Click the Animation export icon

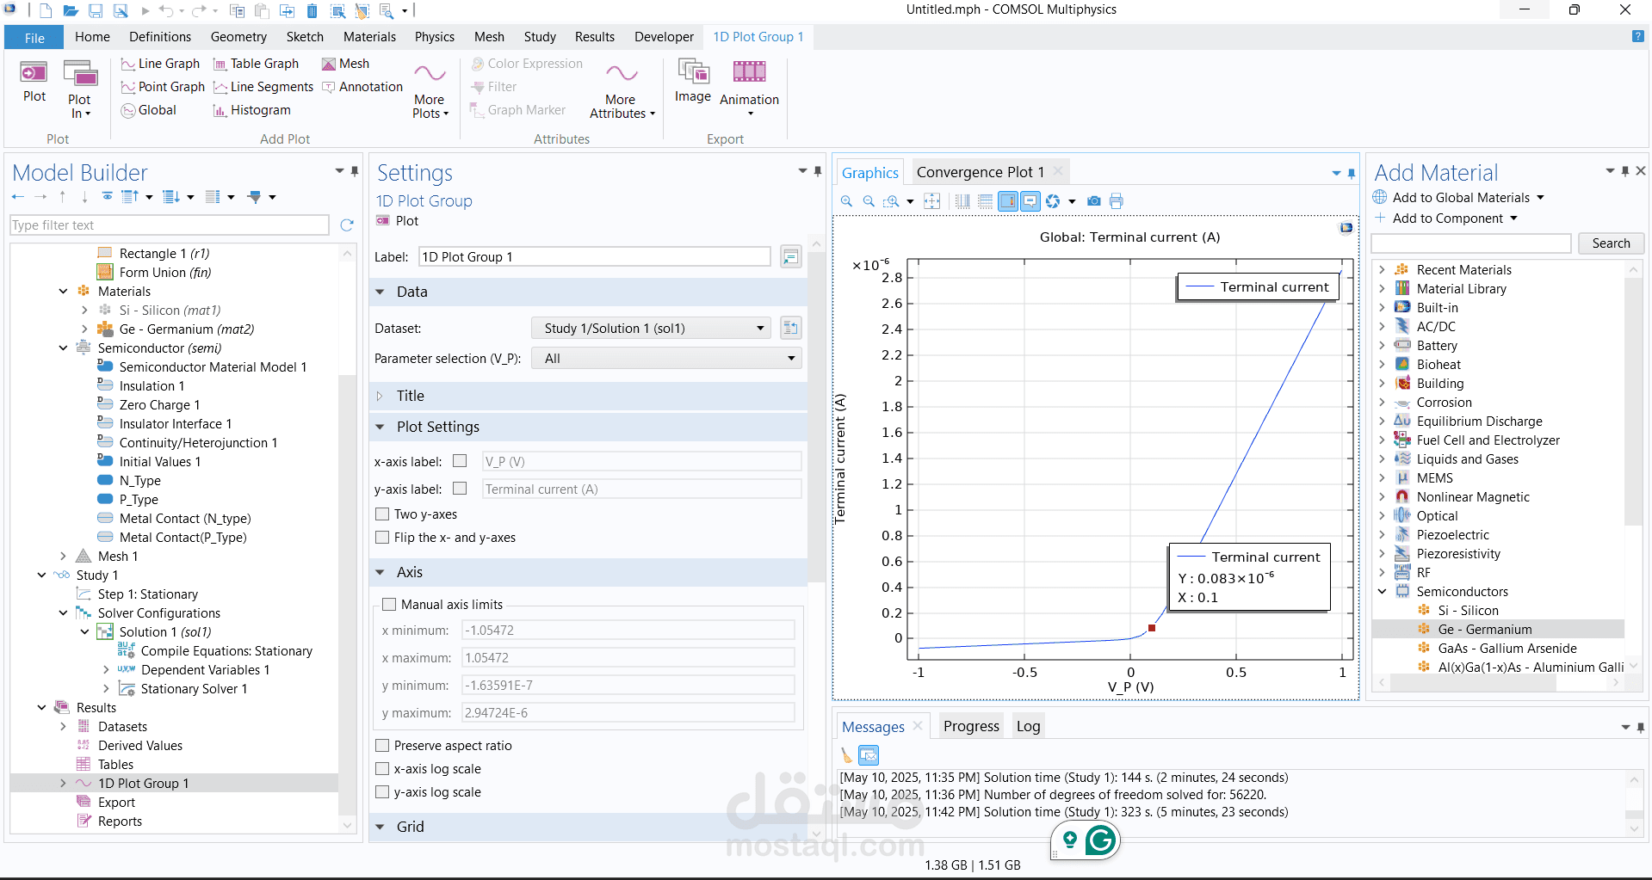coord(748,72)
